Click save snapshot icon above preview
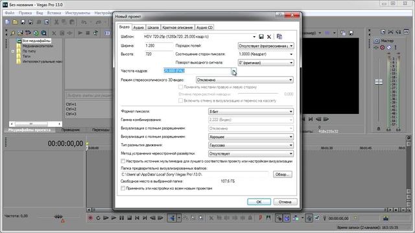The width and height of the screenshot is (415, 233). tap(351, 33)
